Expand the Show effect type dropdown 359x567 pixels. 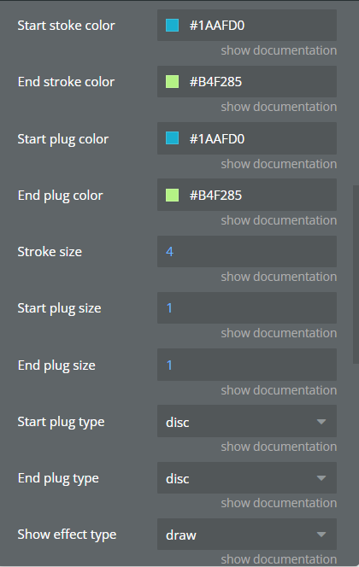pos(247,535)
